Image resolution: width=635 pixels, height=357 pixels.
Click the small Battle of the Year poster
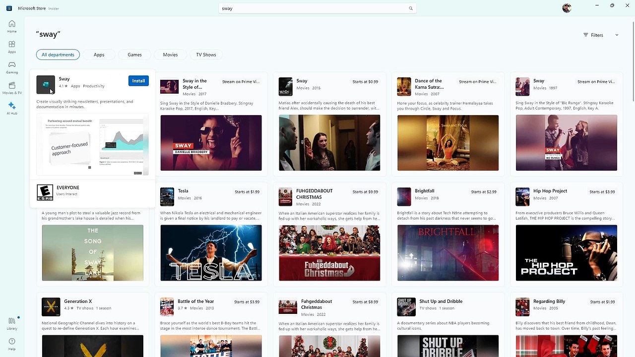pyautogui.click(x=167, y=307)
